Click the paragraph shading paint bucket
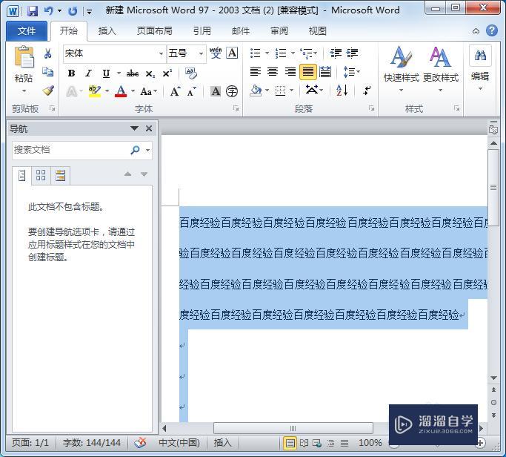Screen dimensions: 506x457 click(x=256, y=91)
